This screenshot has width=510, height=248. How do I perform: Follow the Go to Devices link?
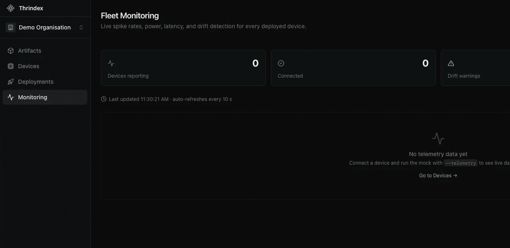[x=438, y=176]
